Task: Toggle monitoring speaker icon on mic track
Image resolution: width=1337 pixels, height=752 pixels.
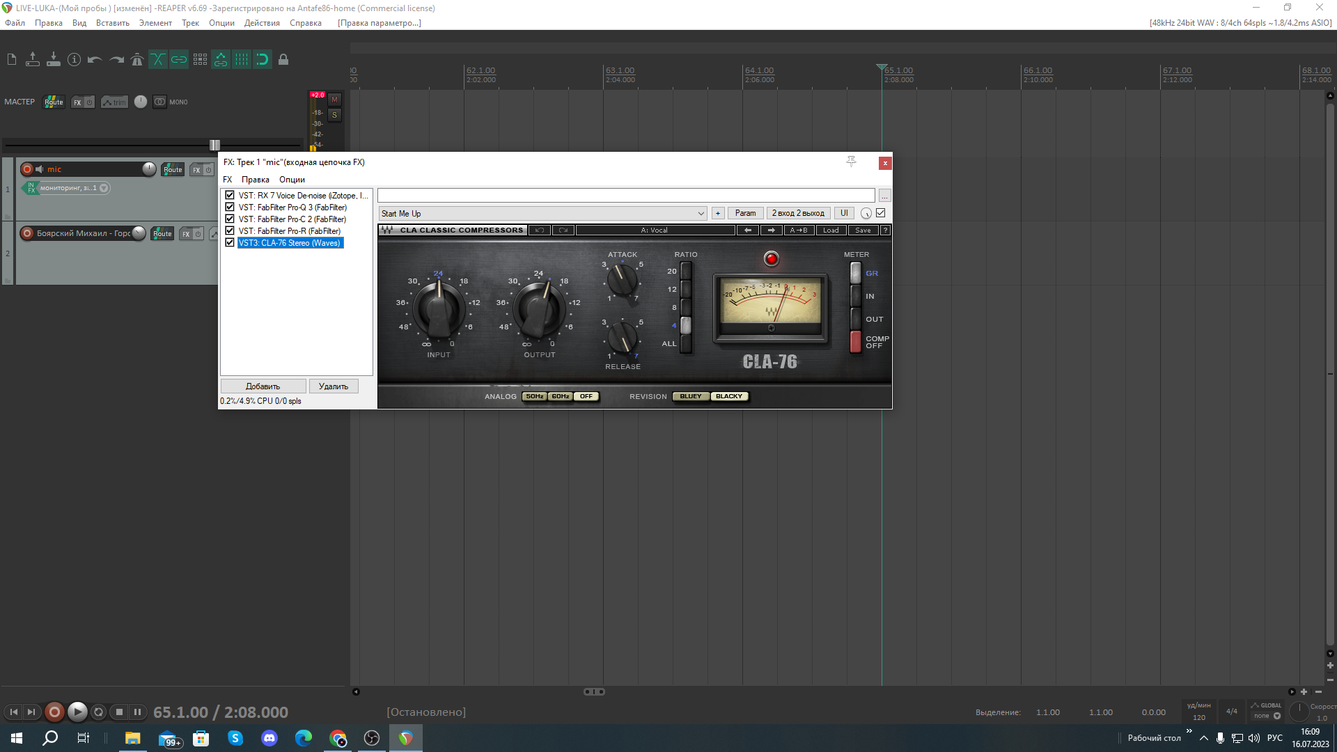Action: coord(40,169)
